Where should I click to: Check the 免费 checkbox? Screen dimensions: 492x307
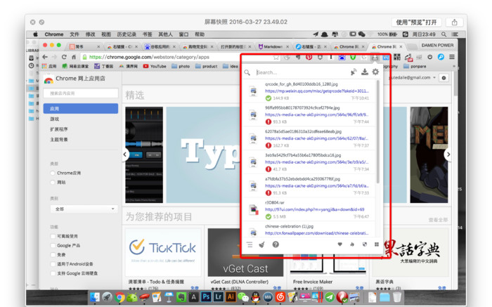(53, 254)
